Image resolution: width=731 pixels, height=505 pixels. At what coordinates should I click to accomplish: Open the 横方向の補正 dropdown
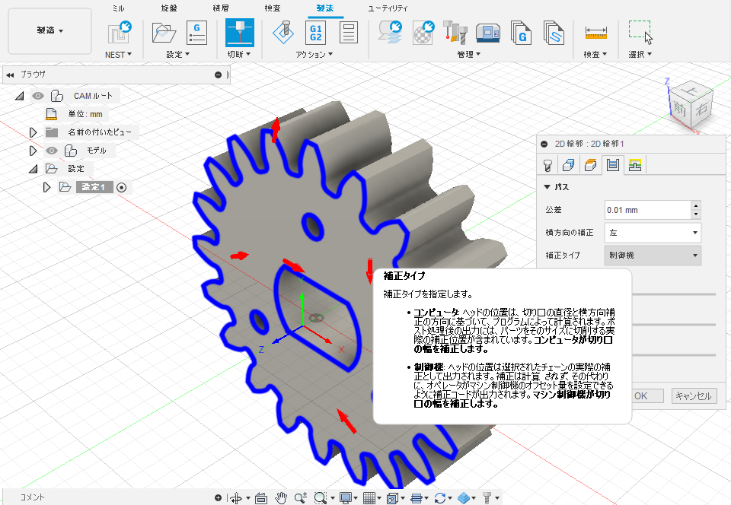click(x=653, y=232)
